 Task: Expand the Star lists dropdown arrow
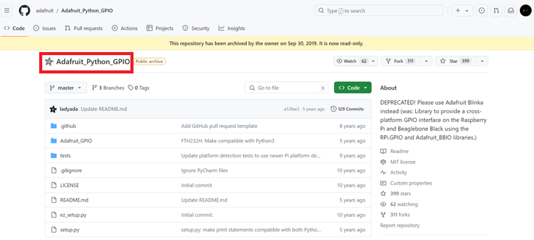coord(482,61)
